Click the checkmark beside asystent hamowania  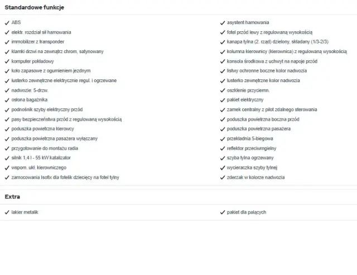click(223, 23)
